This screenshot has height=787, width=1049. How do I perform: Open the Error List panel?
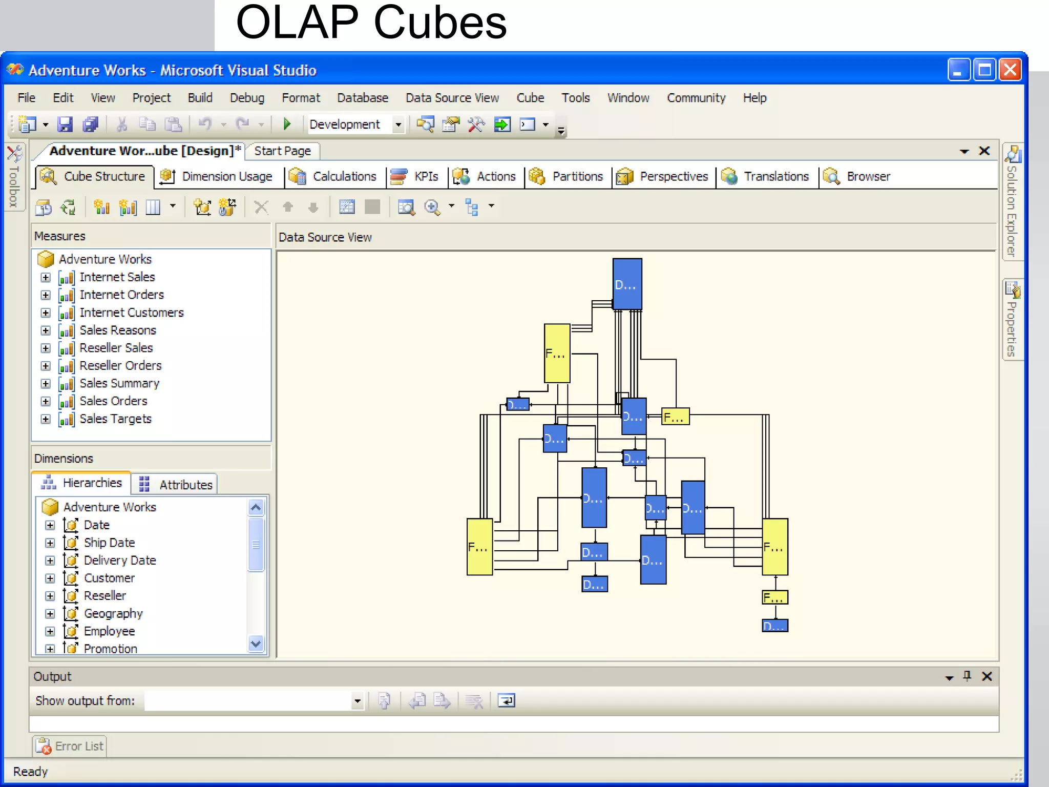pos(70,746)
